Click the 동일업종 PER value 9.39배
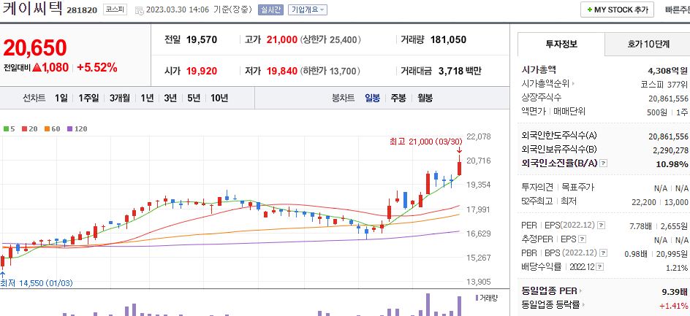690x316 pixels. pyautogui.click(x=675, y=291)
